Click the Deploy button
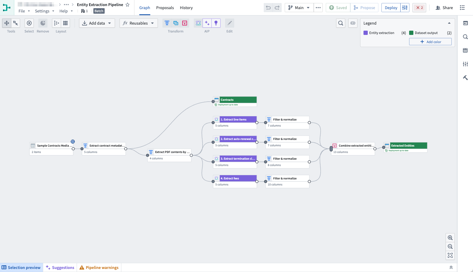The height and width of the screenshot is (272, 473). pyautogui.click(x=391, y=8)
